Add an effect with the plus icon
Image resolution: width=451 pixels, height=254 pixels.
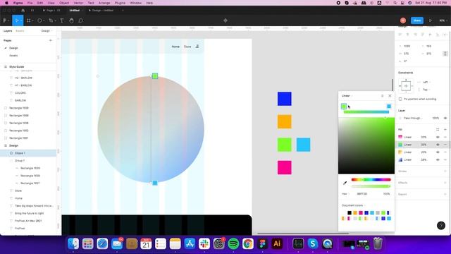click(445, 183)
